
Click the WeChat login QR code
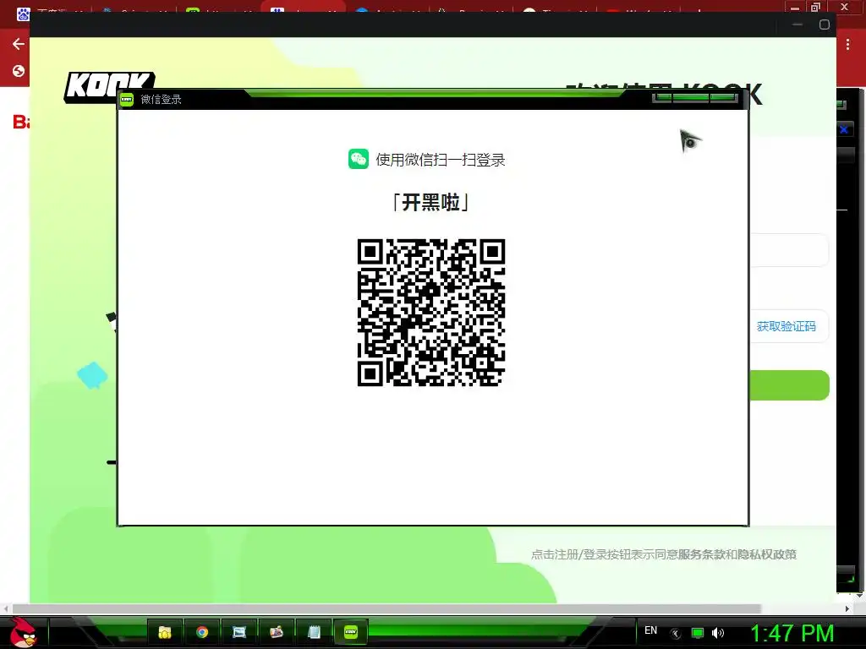pos(431,313)
